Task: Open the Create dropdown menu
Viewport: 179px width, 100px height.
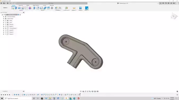Action: coord(21,10)
